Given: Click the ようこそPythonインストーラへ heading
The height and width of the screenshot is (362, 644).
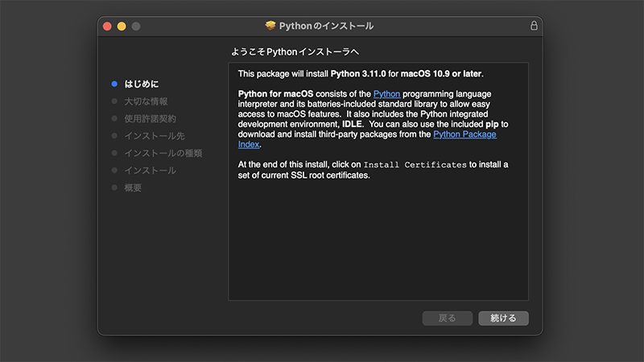Looking at the screenshot, I should 295,51.
